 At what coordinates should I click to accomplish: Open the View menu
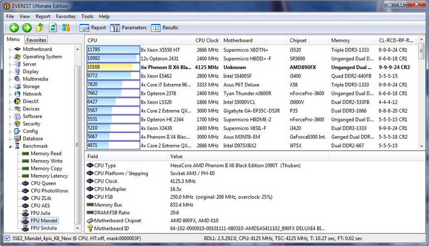24,17
